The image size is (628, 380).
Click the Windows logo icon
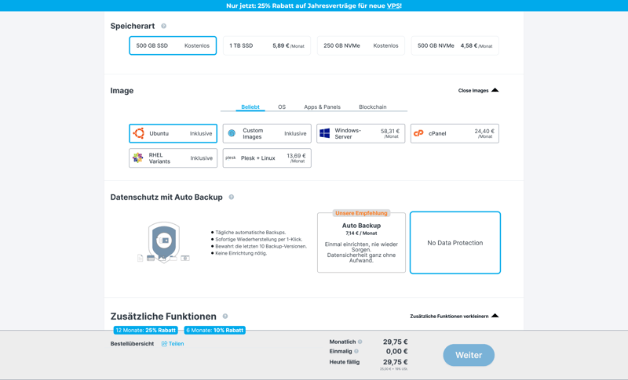tap(325, 133)
